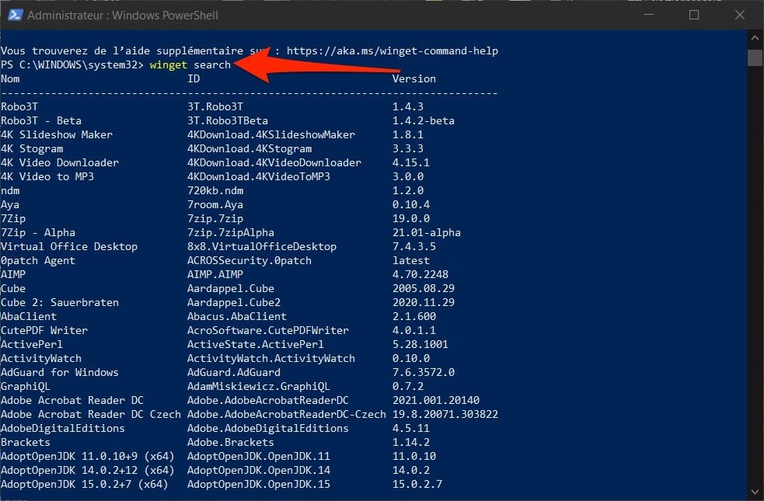The image size is (764, 501).
Task: Click 'Aardappel.Cube' ID
Action: click(x=231, y=289)
